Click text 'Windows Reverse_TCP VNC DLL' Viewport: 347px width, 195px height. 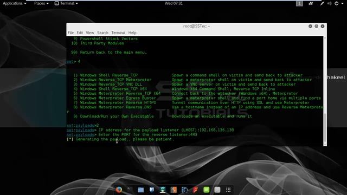tap(111, 84)
